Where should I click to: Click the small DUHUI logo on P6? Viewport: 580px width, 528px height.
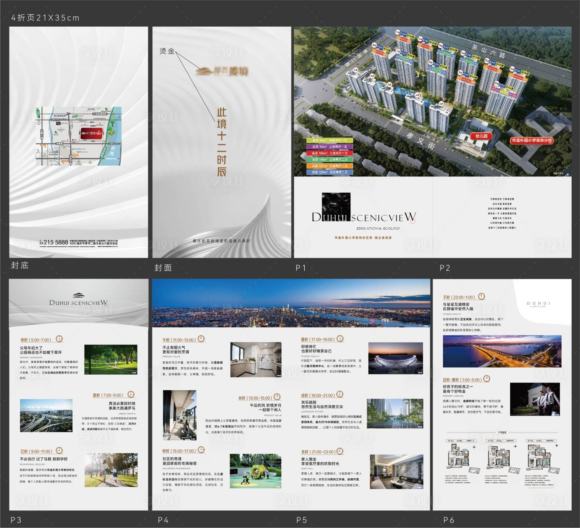[x=538, y=304]
